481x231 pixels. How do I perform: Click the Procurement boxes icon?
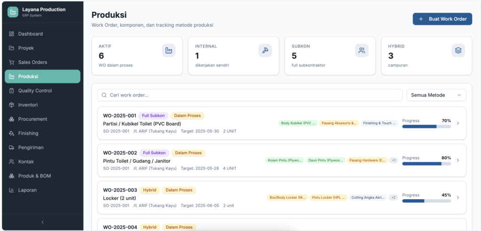12,119
